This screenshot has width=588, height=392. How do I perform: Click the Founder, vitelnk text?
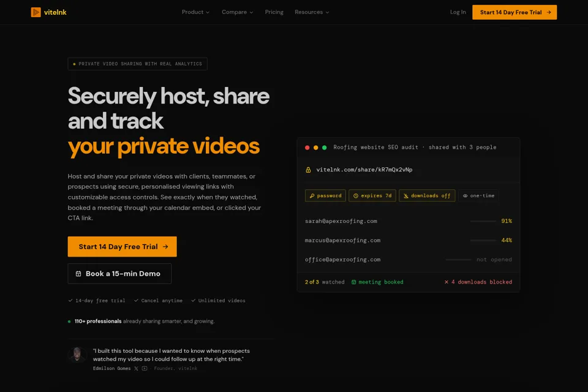[x=176, y=368]
